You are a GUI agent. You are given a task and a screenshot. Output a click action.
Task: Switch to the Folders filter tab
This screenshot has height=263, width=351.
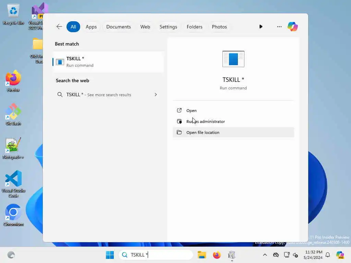coord(194,27)
